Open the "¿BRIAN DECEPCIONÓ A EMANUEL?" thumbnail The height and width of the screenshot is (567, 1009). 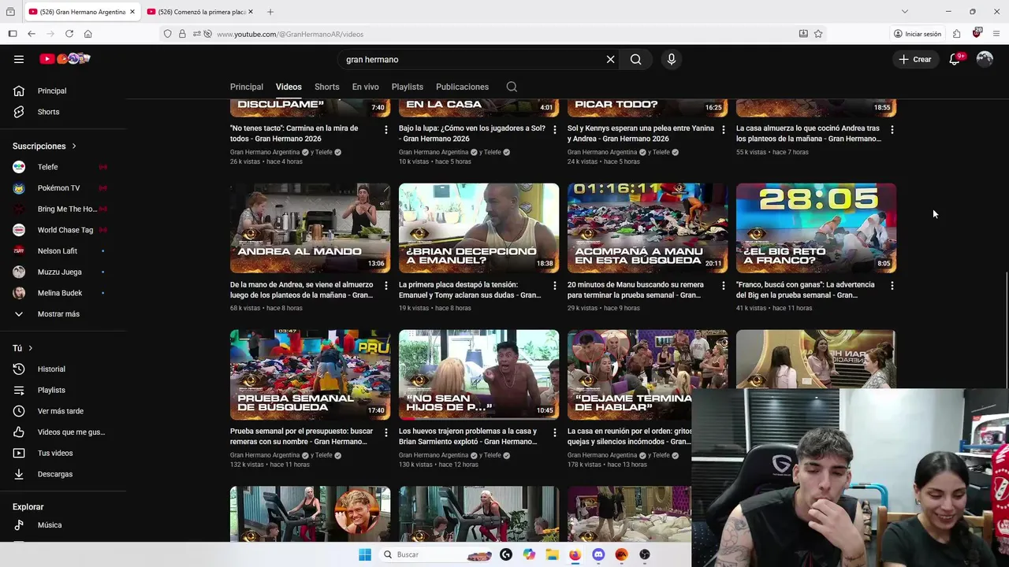click(478, 228)
